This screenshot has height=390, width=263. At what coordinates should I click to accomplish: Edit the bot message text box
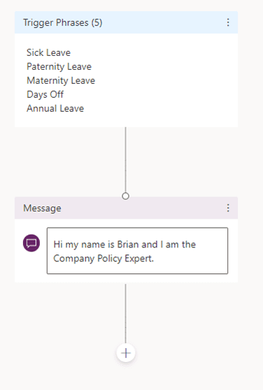[x=137, y=251]
